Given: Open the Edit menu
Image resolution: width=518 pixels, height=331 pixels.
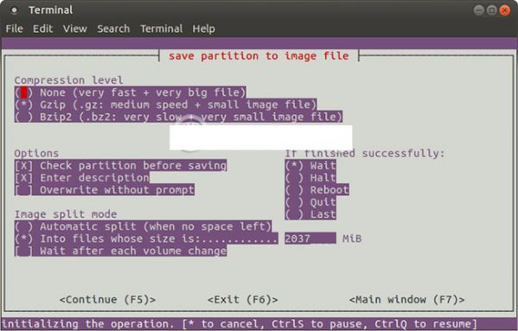Looking at the screenshot, I should pos(42,29).
